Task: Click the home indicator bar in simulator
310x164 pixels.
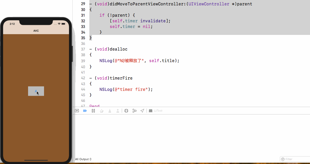Action: (x=36, y=160)
